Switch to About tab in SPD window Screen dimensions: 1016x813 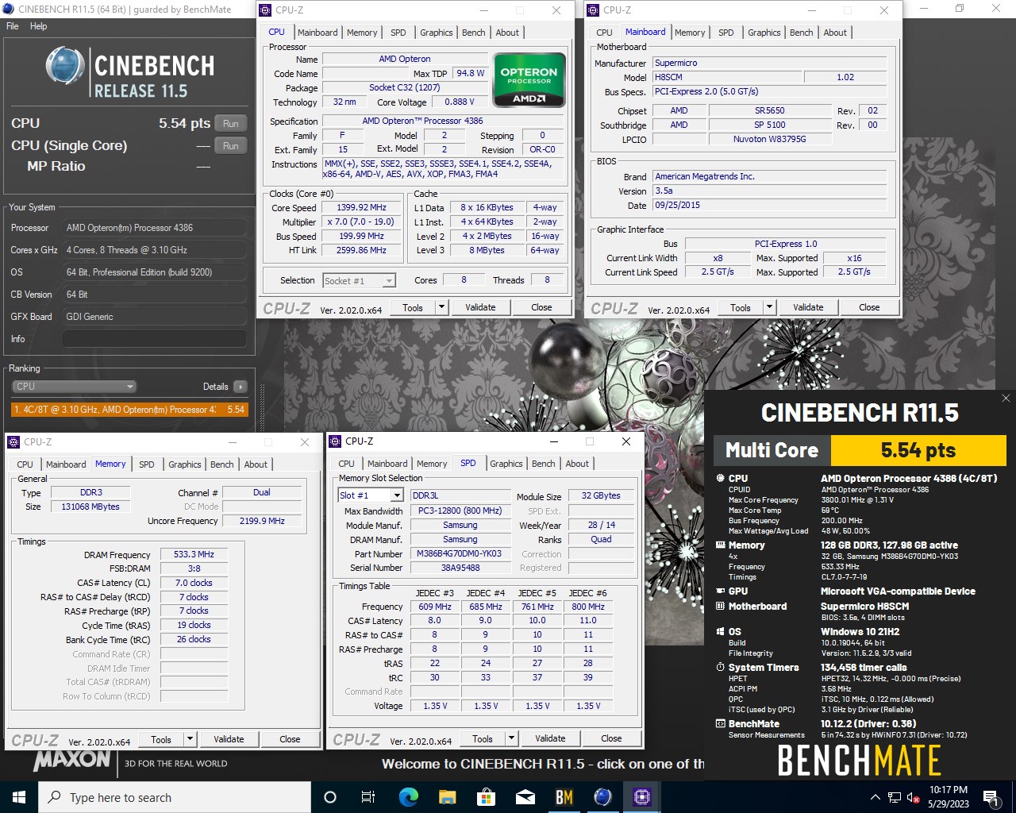coord(577,464)
